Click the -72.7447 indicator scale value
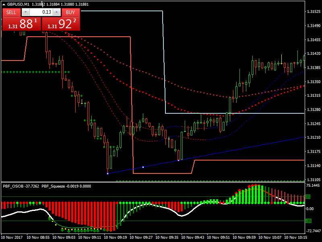This screenshot has height=242, width=322. click(313, 231)
